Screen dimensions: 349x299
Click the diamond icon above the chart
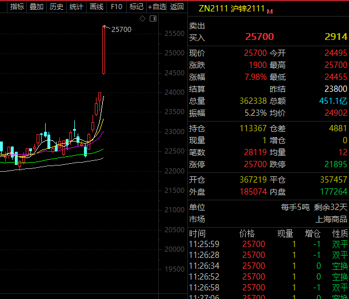pyautogui.click(x=142, y=19)
